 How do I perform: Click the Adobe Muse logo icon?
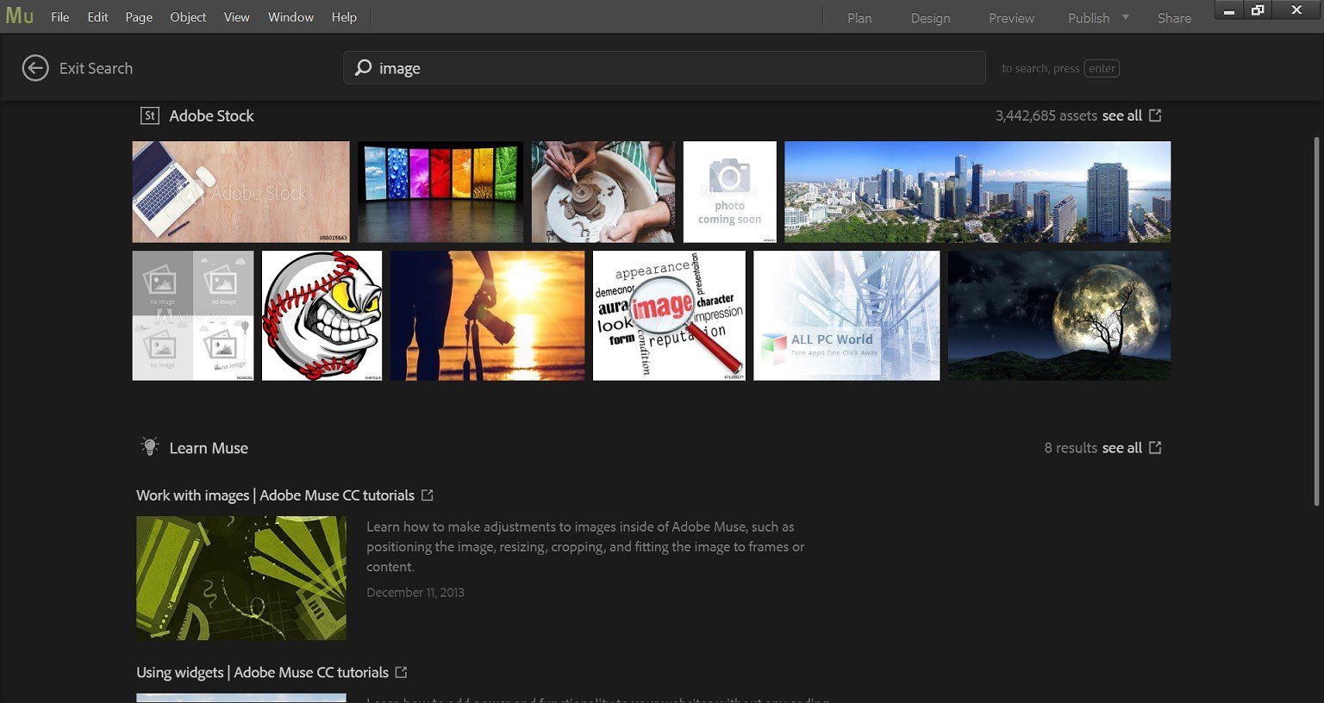pos(19,15)
